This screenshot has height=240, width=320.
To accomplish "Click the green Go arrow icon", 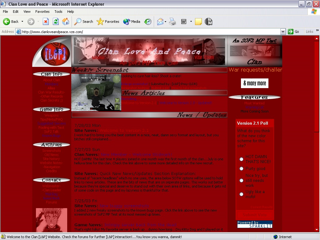I will click(x=290, y=32).
